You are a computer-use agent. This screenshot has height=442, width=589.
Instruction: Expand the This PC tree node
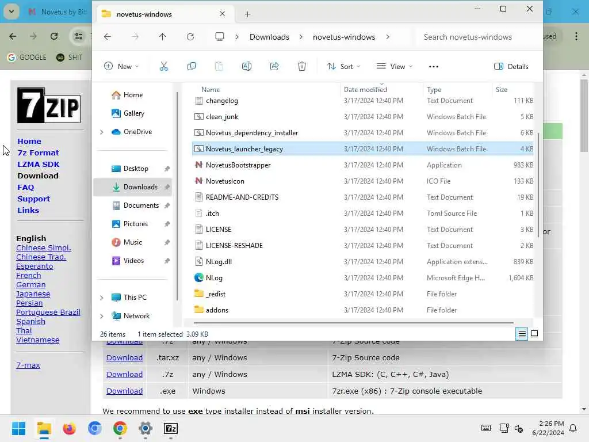(x=101, y=298)
